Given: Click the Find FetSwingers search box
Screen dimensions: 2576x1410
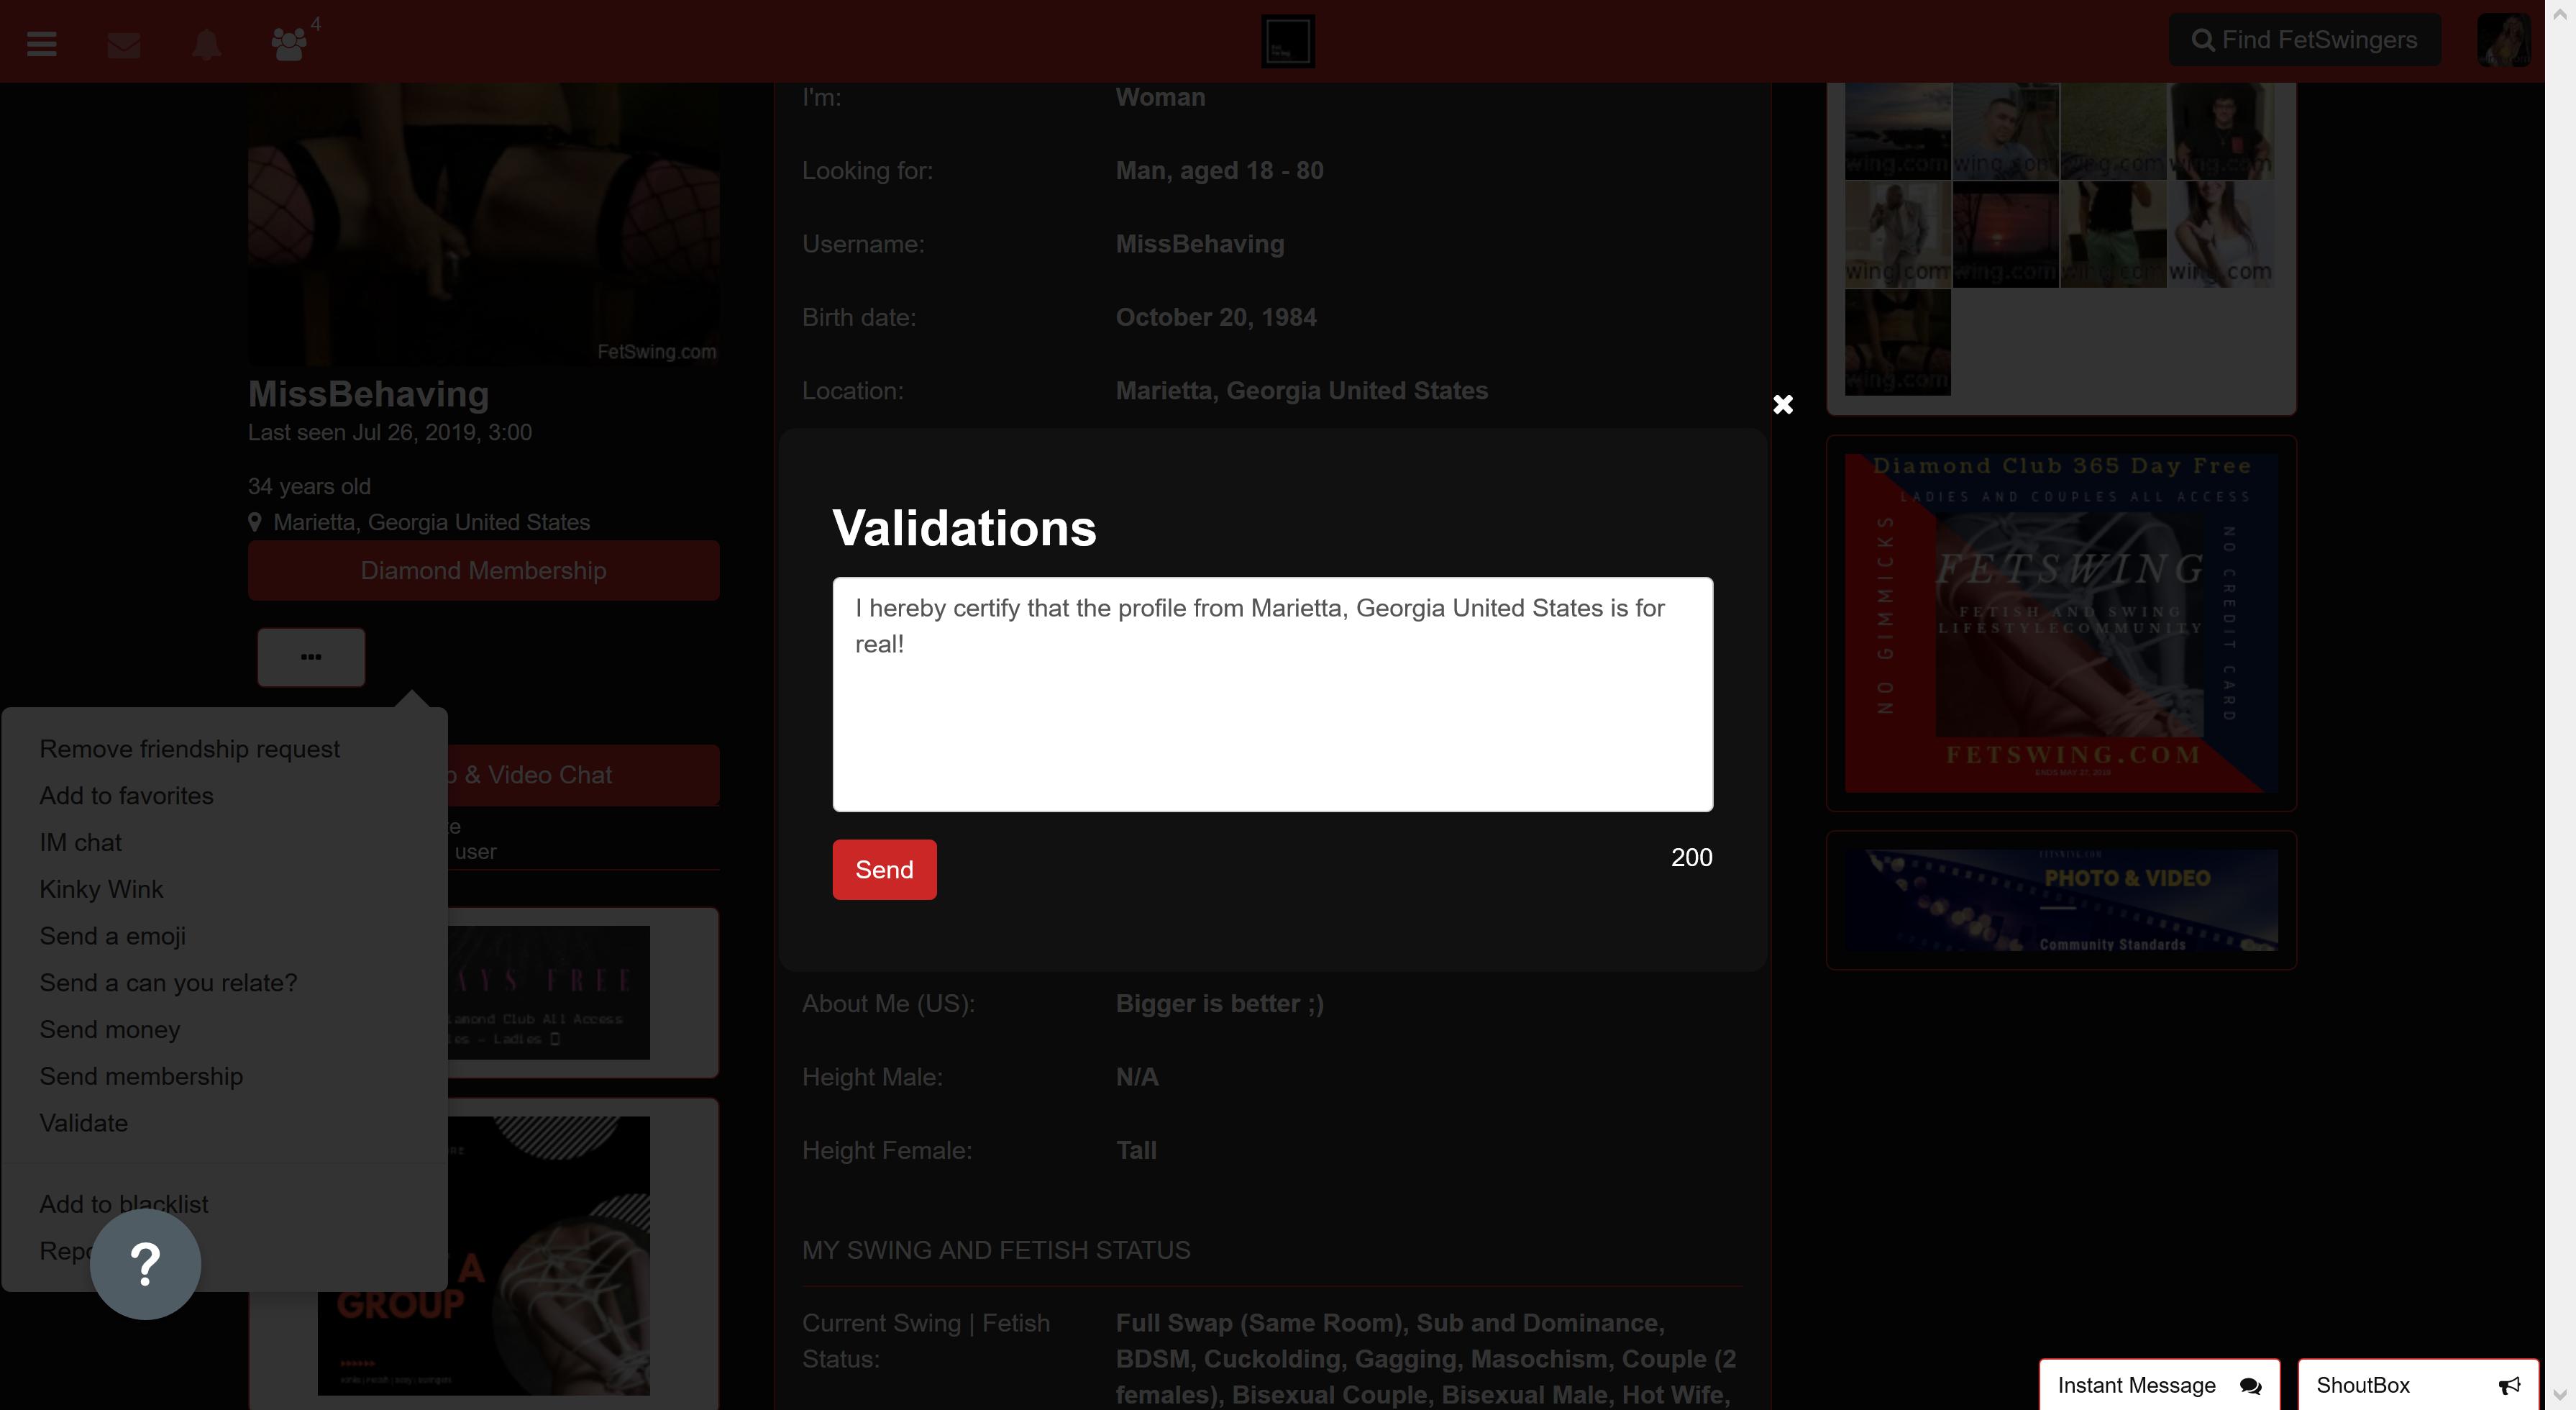Looking at the screenshot, I should (x=2304, y=40).
